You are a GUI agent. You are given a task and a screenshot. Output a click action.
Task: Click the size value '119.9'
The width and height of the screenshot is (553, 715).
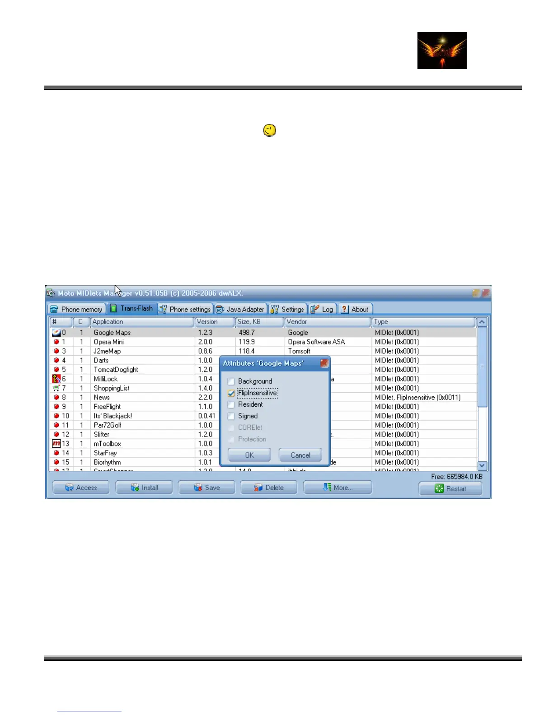(247, 342)
